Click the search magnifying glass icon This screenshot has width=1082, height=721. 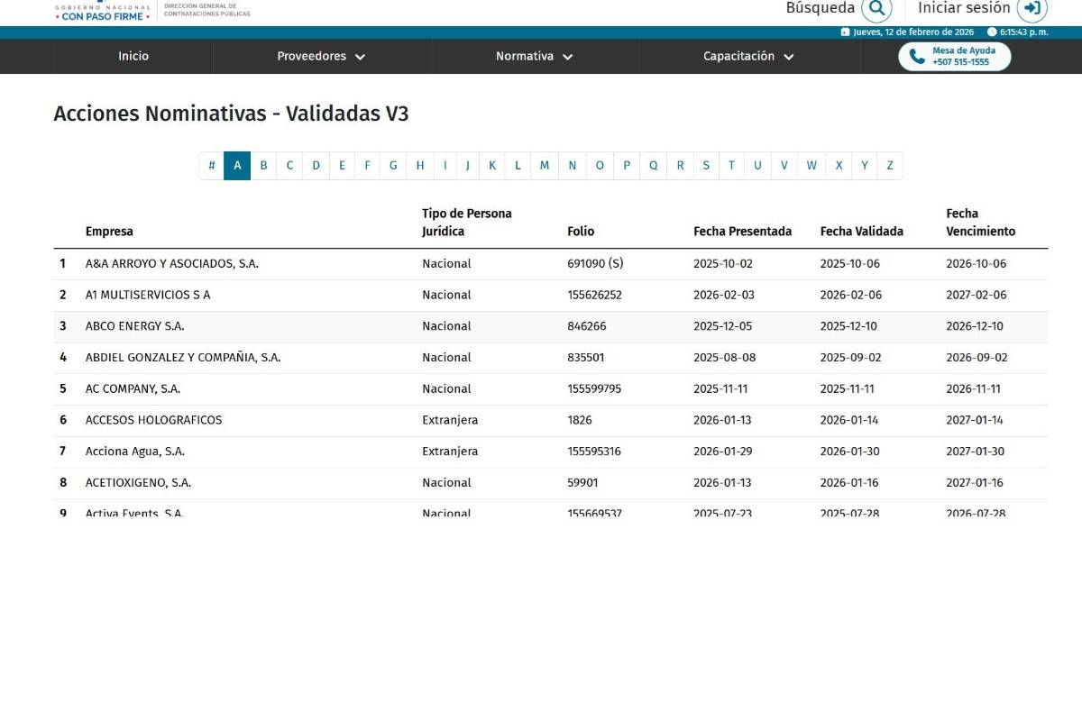point(876,8)
